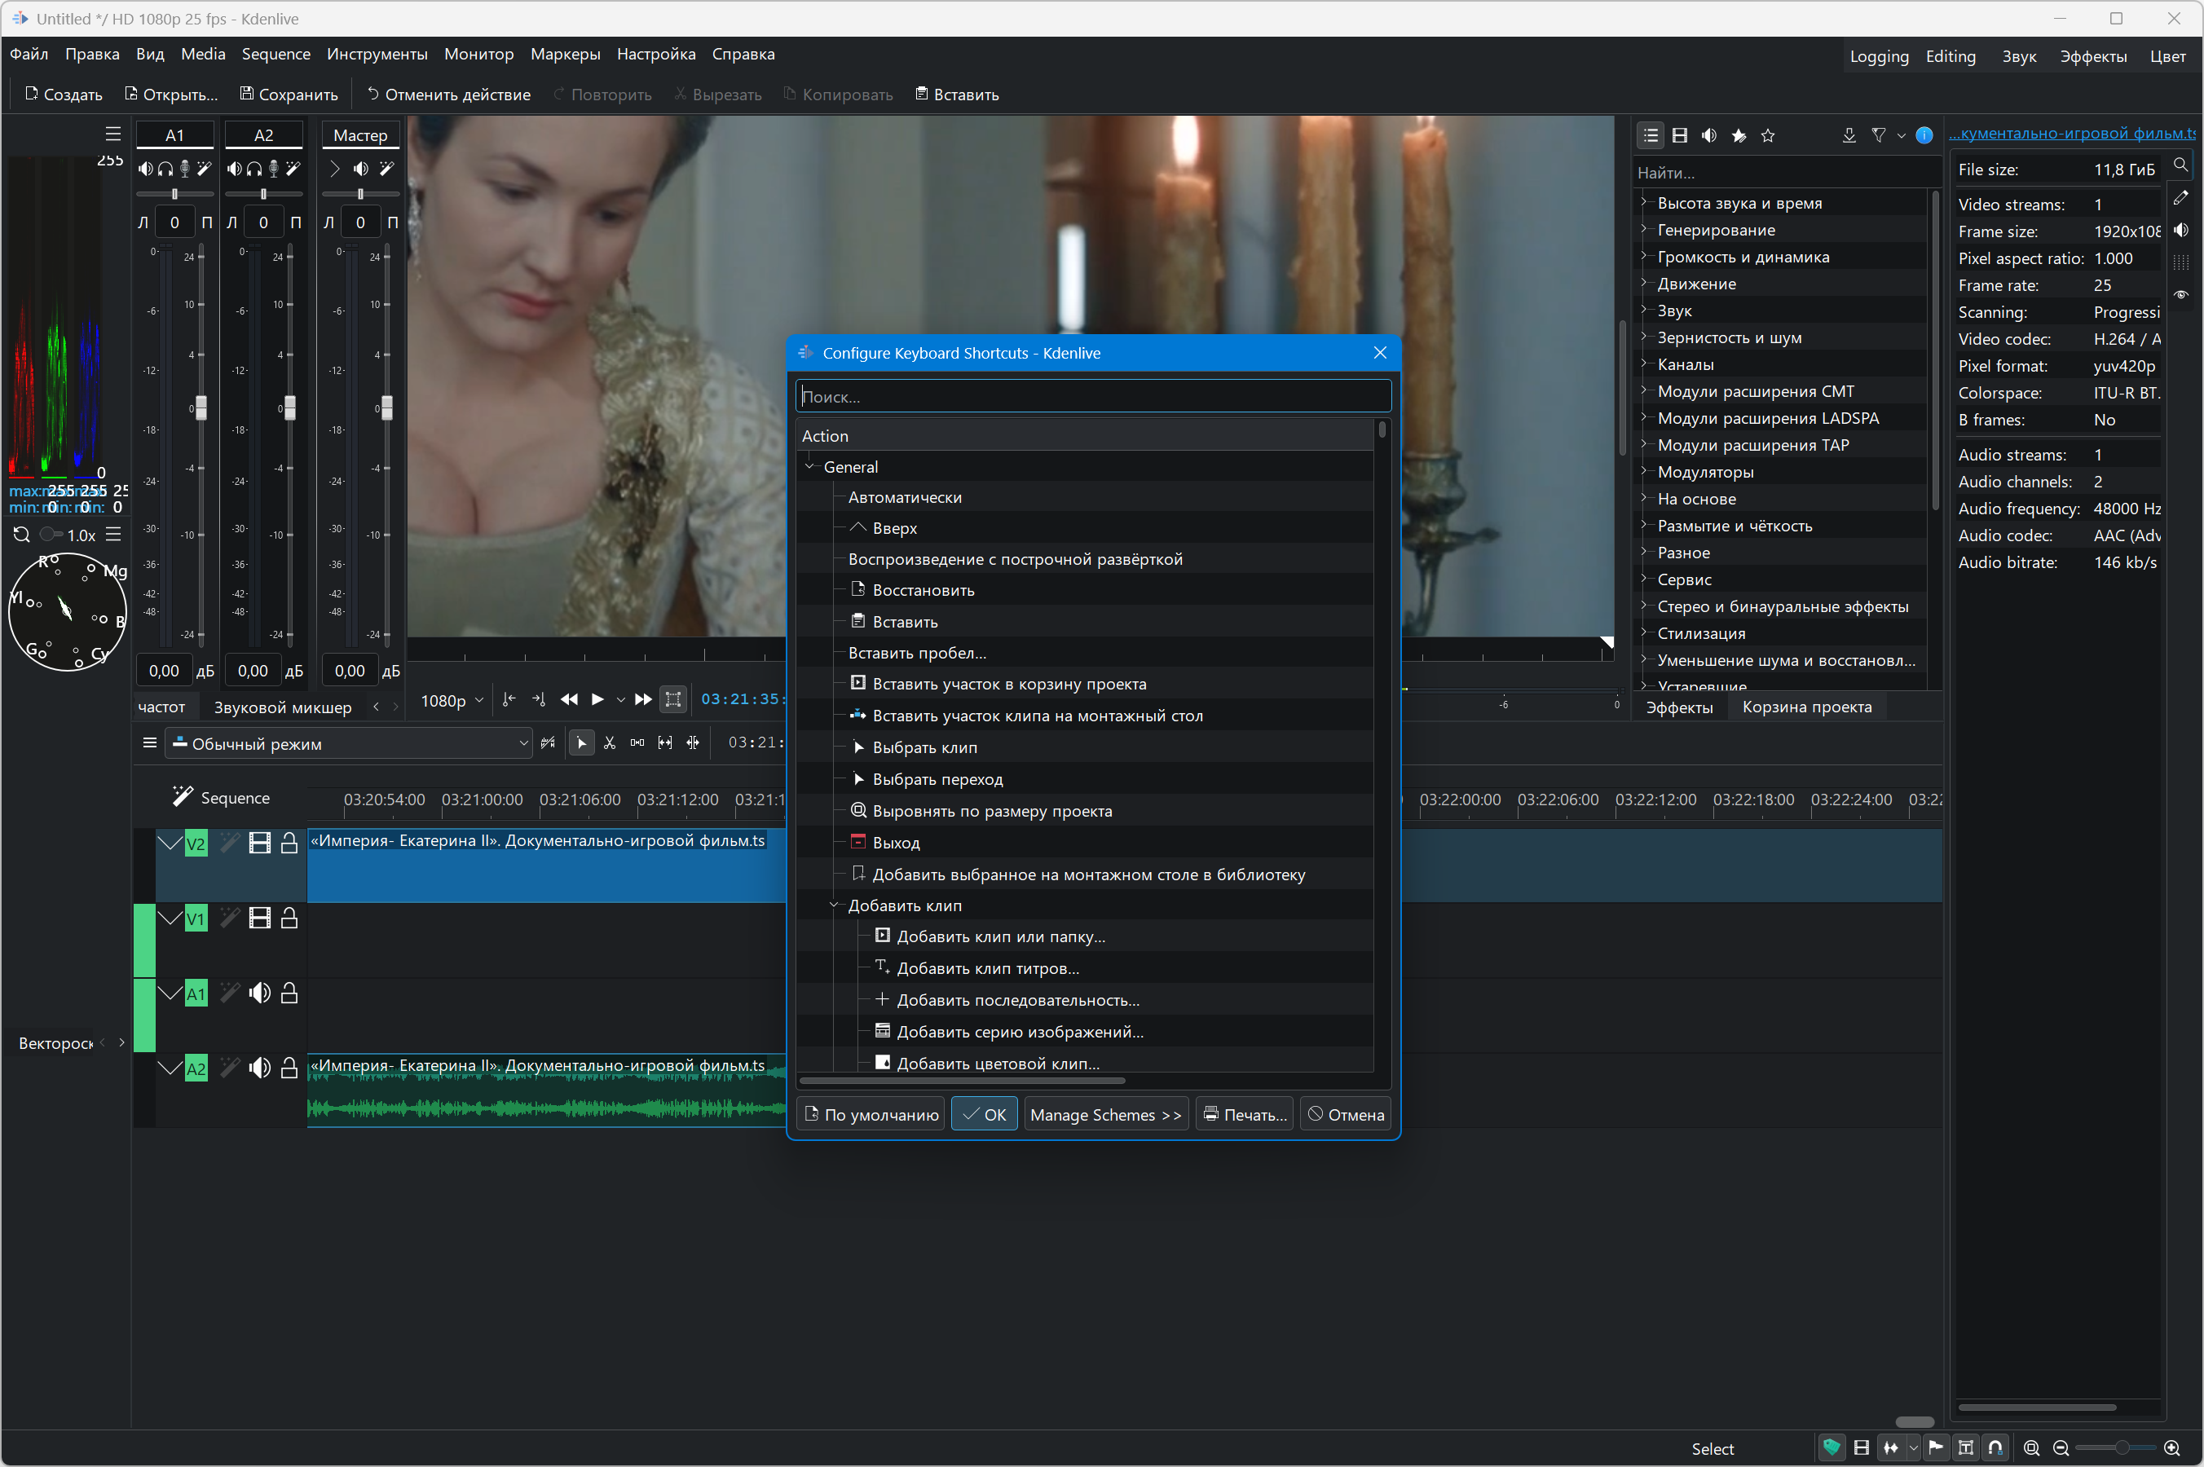Click the audio effects speaker icon in effects panel

pos(1708,135)
